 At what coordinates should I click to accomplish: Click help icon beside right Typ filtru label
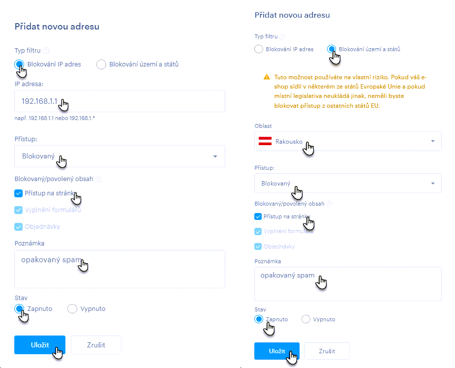coord(282,36)
